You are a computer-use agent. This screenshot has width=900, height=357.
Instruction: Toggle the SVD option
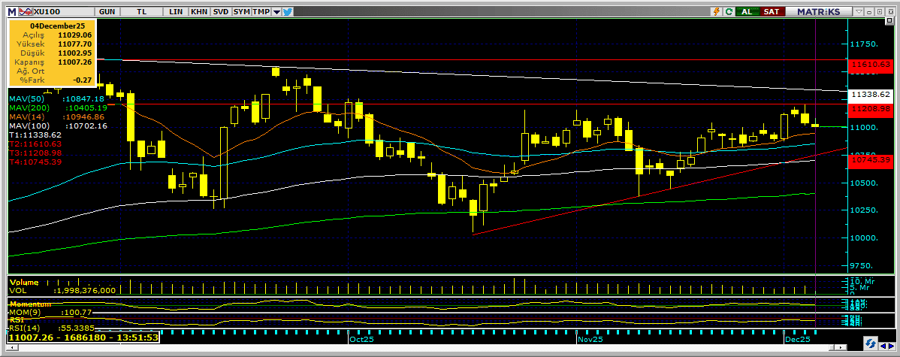point(220,12)
